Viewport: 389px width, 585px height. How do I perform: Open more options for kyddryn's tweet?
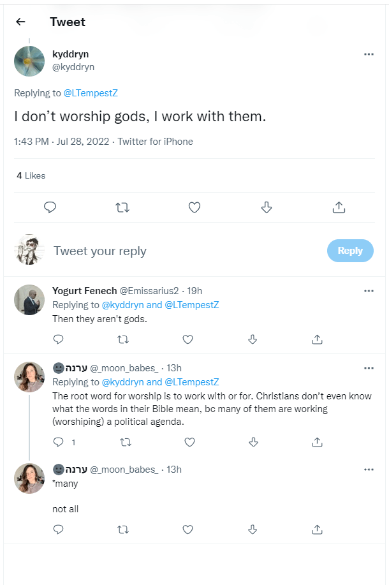[369, 54]
